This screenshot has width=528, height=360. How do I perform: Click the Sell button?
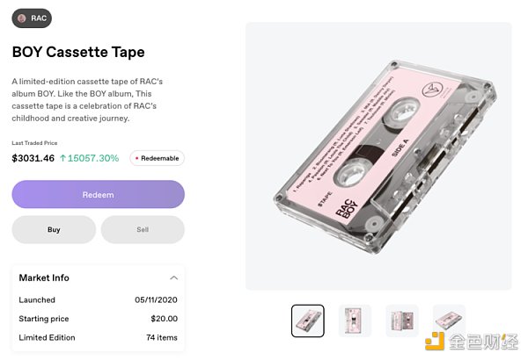(x=143, y=230)
